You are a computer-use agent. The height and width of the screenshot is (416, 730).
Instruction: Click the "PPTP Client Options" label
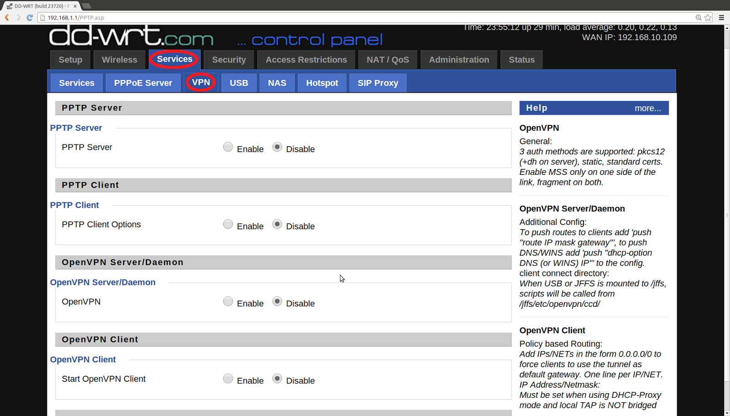click(x=101, y=225)
